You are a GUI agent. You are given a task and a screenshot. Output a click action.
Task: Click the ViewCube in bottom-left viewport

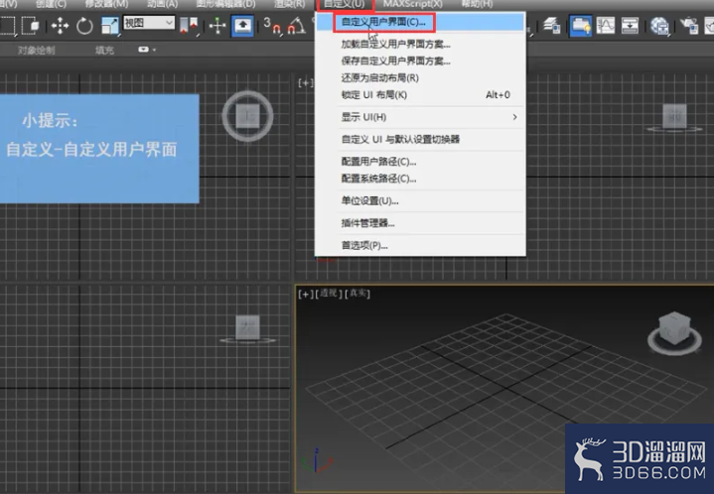pyautogui.click(x=247, y=328)
